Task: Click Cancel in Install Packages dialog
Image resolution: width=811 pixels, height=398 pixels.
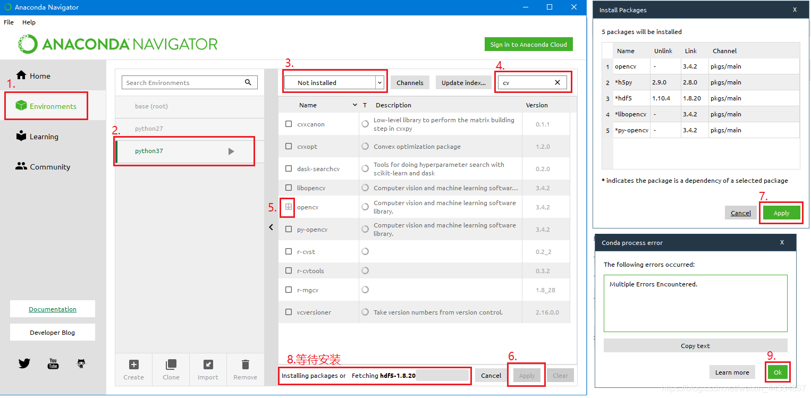Action: [741, 213]
